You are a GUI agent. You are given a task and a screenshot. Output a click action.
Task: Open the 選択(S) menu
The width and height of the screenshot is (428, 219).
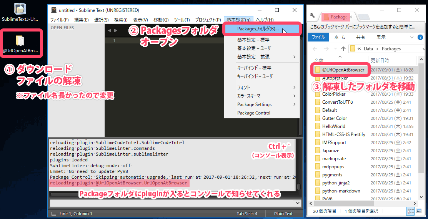point(101,20)
